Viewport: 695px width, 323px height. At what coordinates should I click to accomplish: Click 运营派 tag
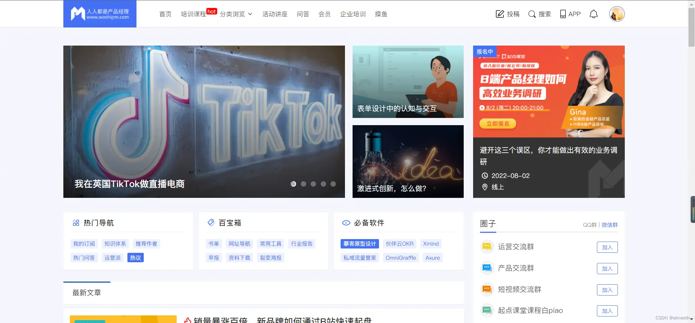point(113,258)
